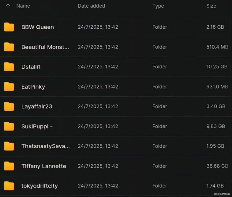Click the 10.25 GB size entry
The width and height of the screenshot is (232, 197).
pyautogui.click(x=217, y=66)
